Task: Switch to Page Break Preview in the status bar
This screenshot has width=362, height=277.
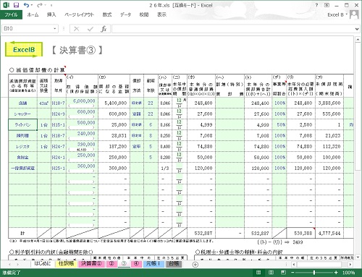Action: 283,273
